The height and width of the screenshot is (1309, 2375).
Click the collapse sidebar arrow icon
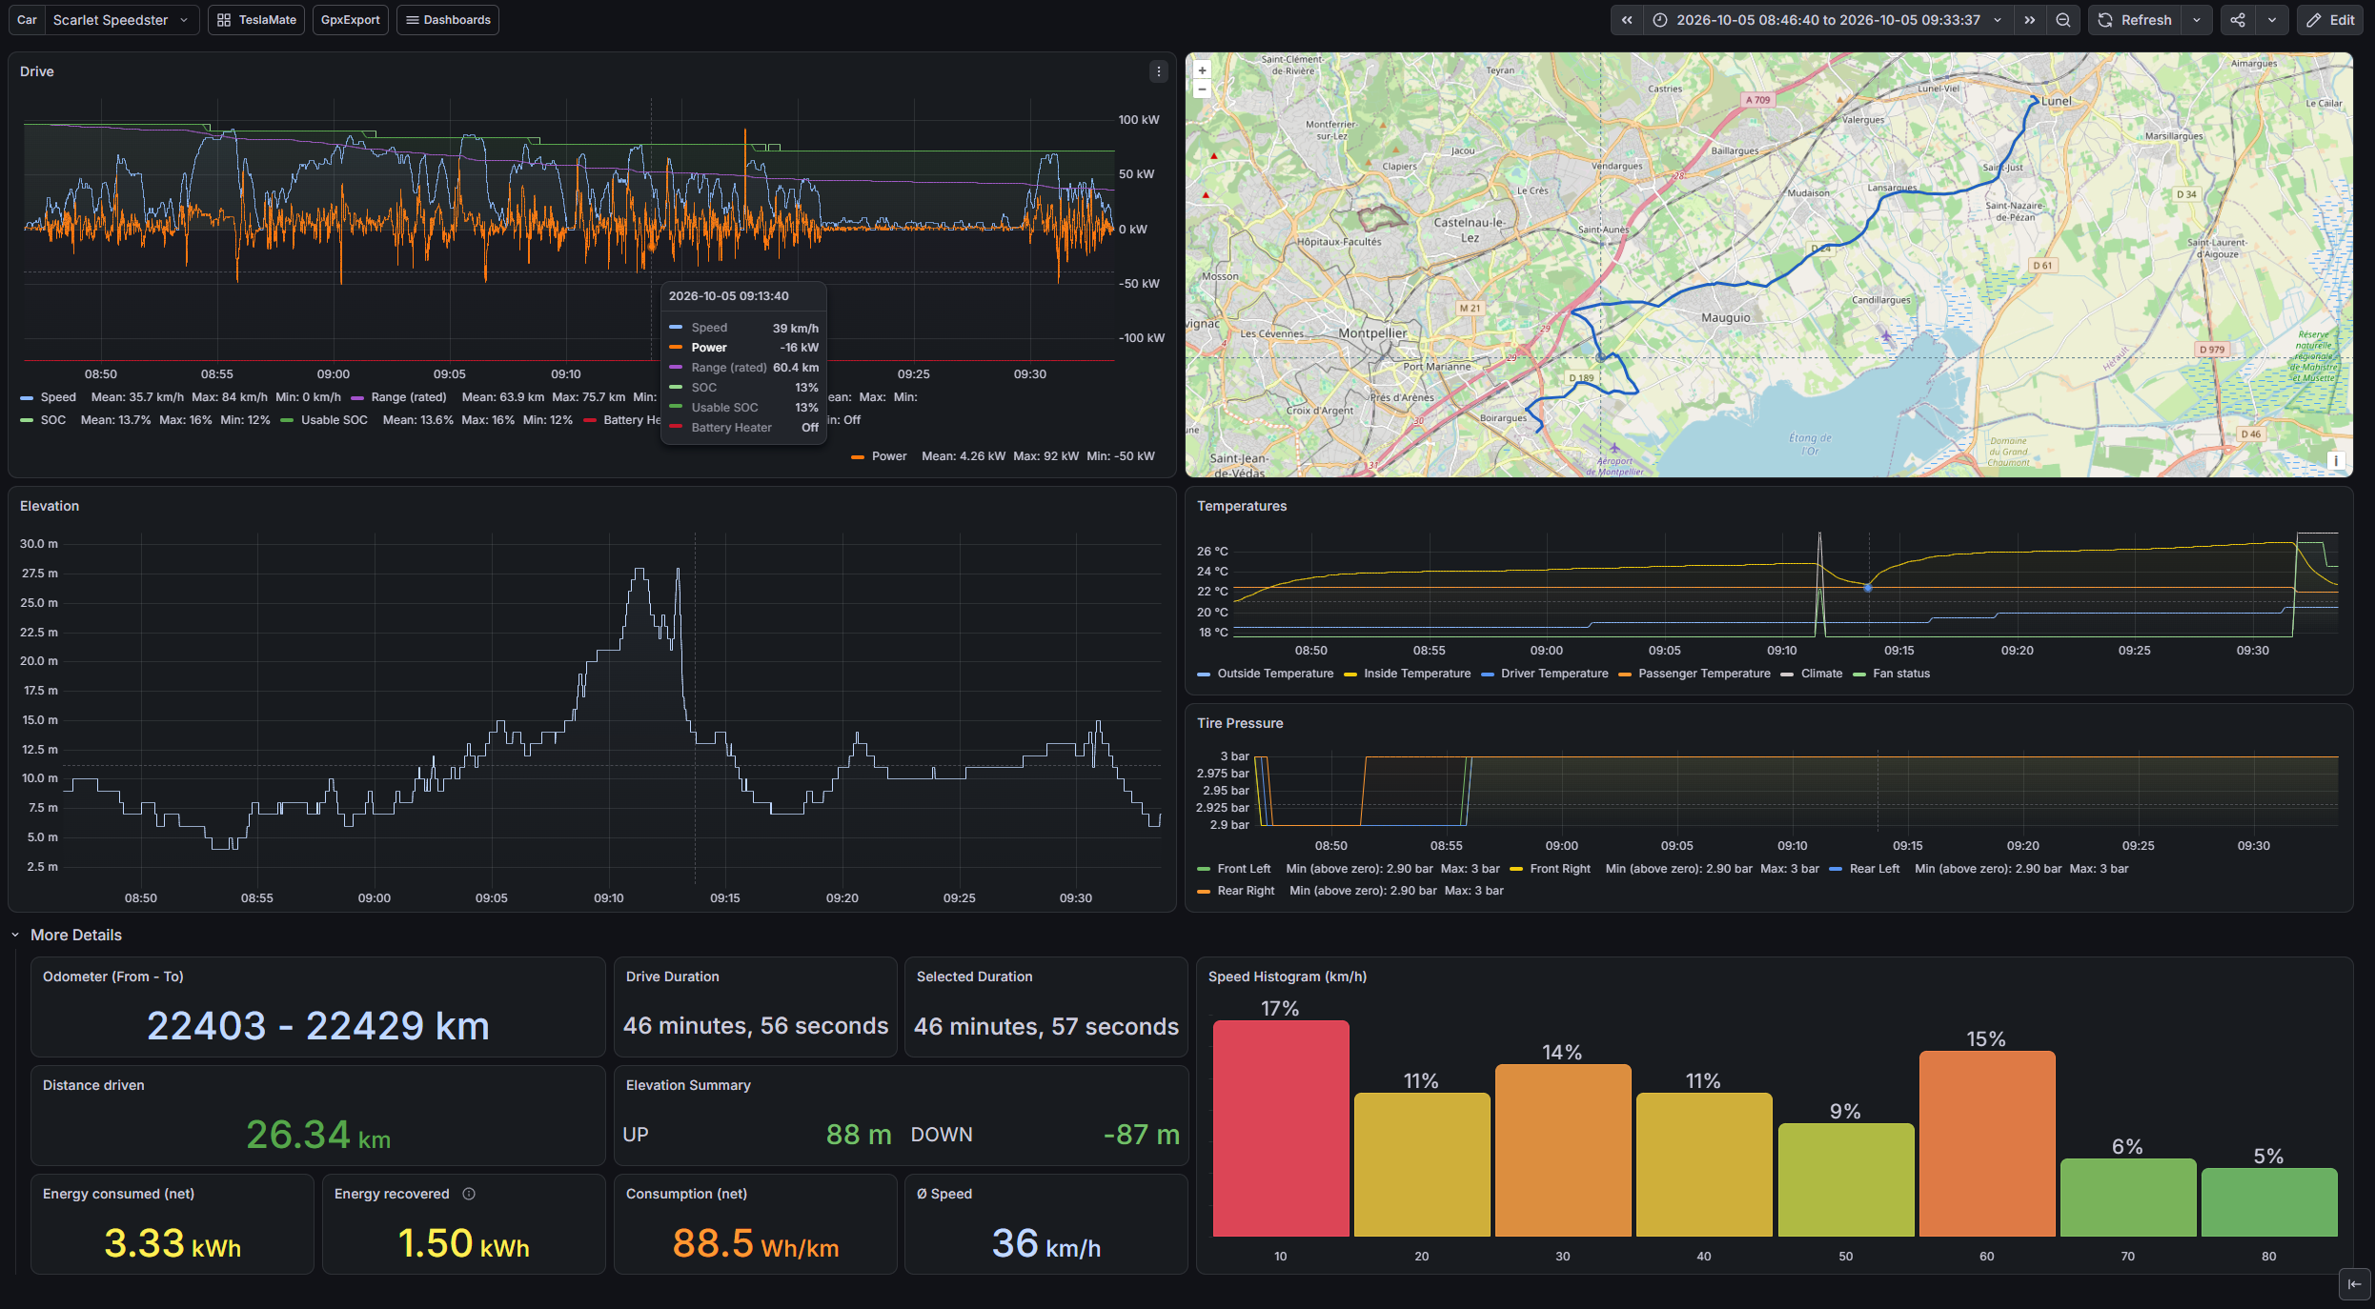coord(2354,1284)
